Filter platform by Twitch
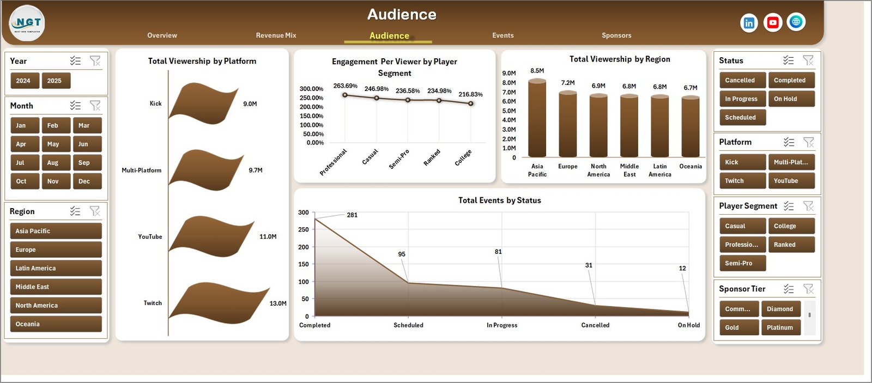This screenshot has height=383, width=872. point(742,180)
